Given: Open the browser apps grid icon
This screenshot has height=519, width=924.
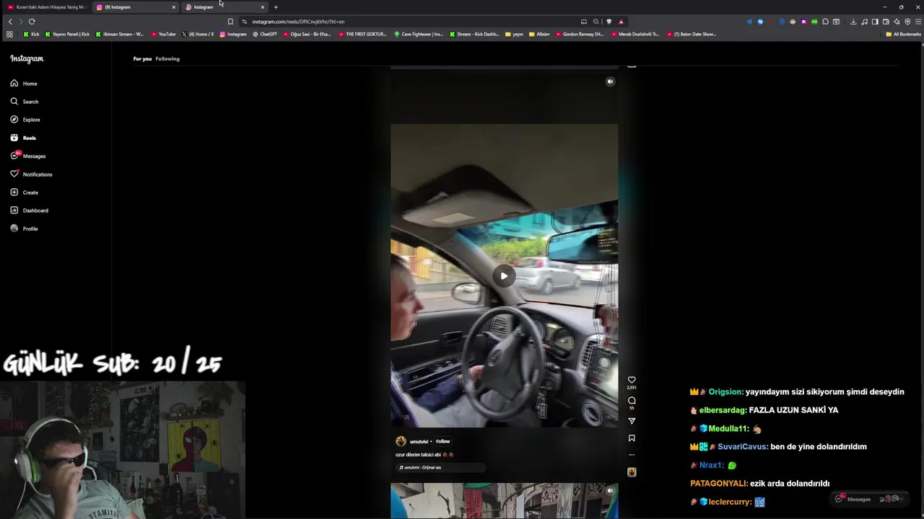Looking at the screenshot, I should (x=9, y=34).
